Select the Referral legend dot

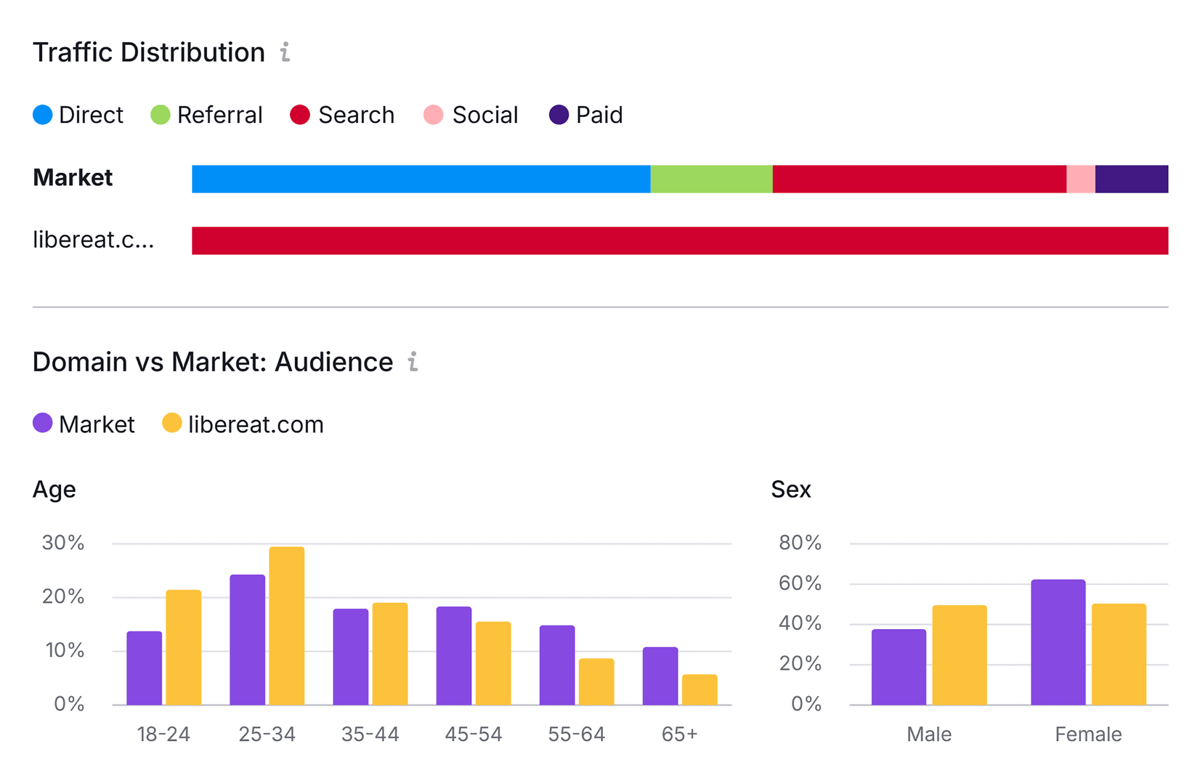pos(159,115)
